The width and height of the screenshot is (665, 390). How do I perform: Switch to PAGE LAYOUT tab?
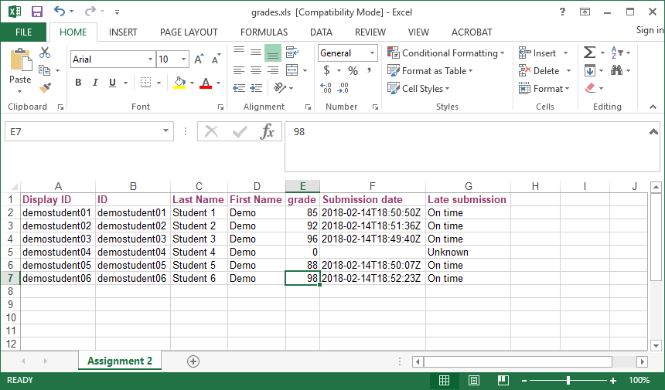pyautogui.click(x=189, y=32)
